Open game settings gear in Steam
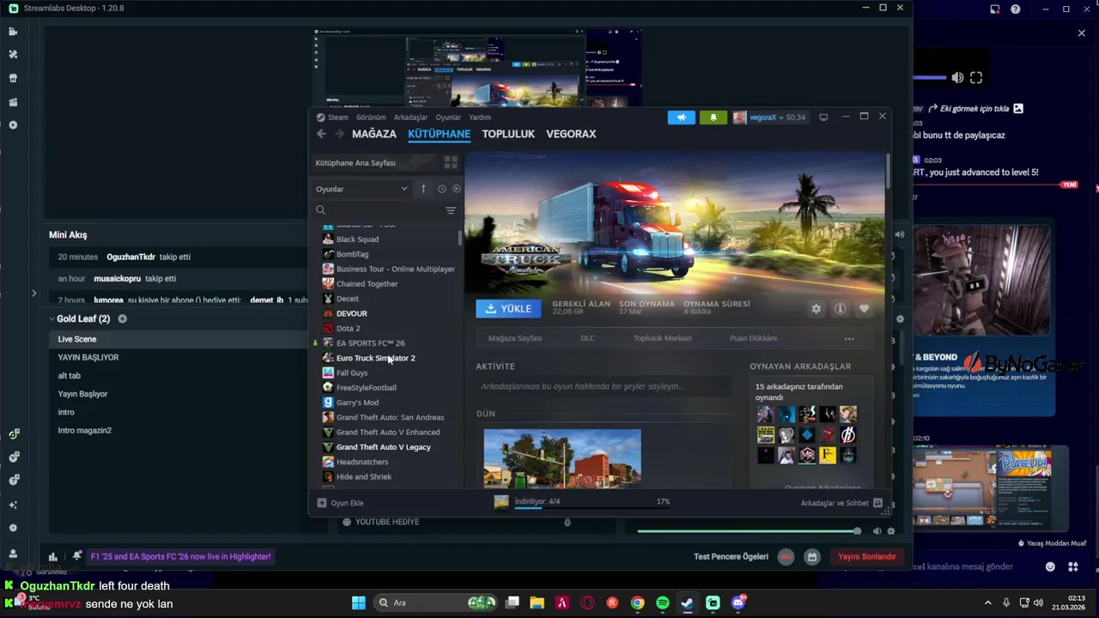This screenshot has height=618, width=1099. [816, 309]
